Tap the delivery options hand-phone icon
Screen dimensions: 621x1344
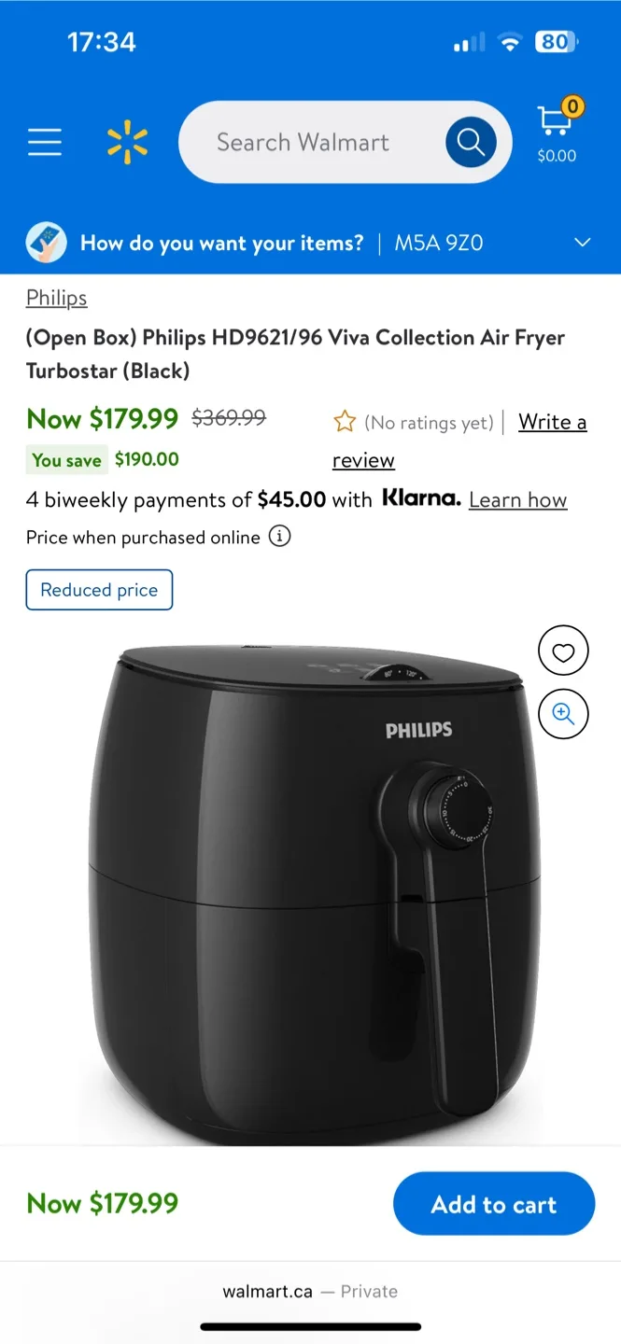pos(46,243)
